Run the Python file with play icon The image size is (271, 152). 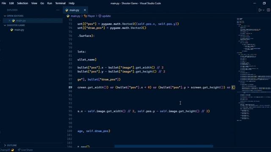click(x=260, y=10)
